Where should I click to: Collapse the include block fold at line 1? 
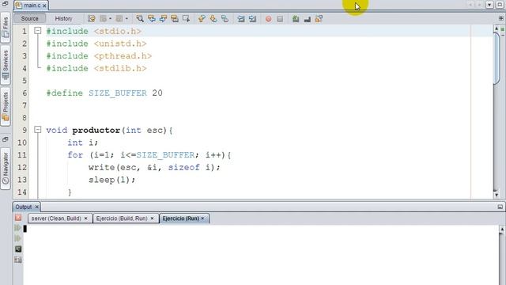point(38,31)
